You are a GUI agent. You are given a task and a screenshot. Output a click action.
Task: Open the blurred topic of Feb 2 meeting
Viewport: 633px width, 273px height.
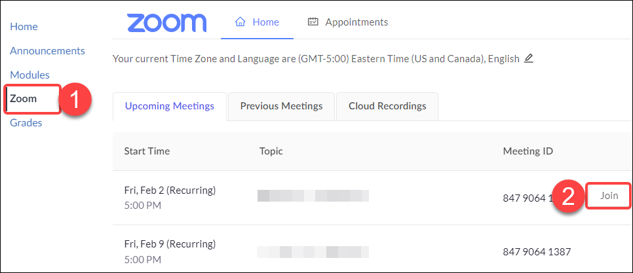[x=313, y=196]
